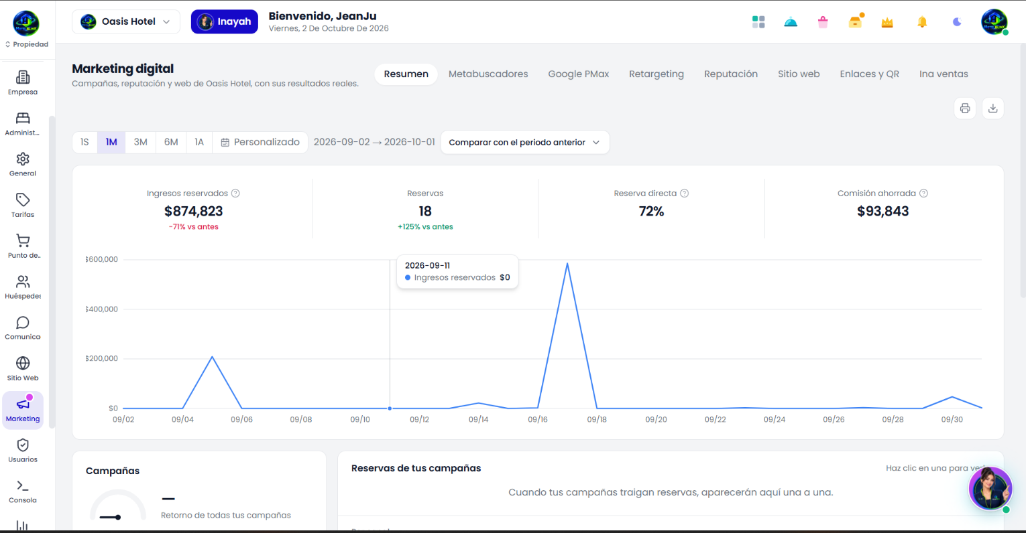
Task: Open the chat assistant avatar bubble
Action: point(990,489)
